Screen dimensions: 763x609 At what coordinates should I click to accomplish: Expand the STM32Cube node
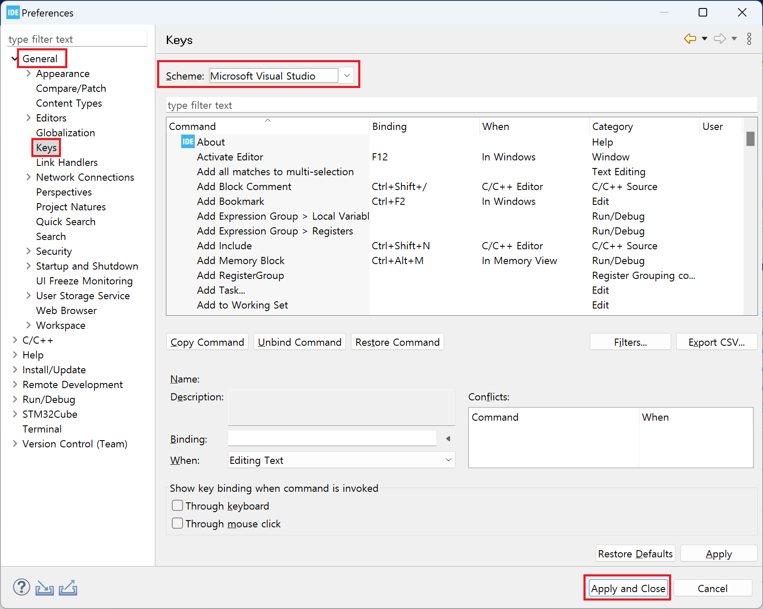(x=15, y=414)
